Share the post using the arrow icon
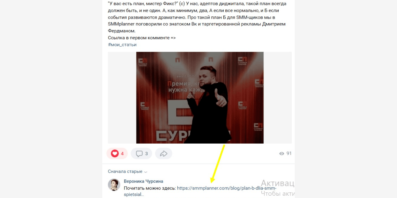 coord(163,153)
